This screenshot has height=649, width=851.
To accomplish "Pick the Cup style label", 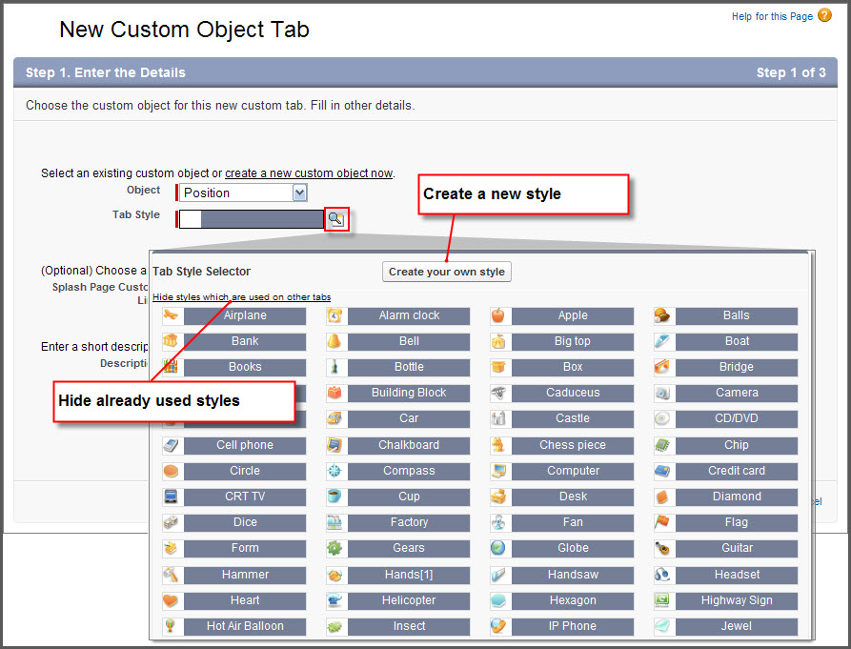I will coord(409,497).
